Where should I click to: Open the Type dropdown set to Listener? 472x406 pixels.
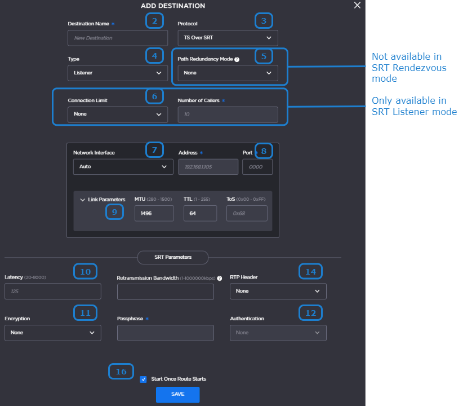117,73
